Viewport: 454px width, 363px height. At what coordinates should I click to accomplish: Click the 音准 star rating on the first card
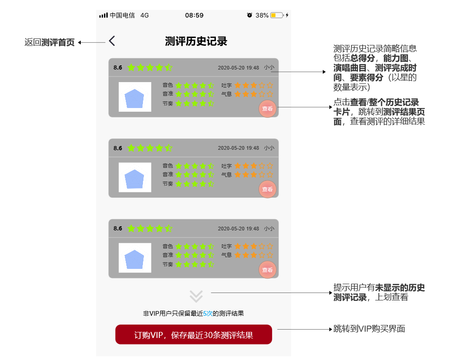coord(195,94)
